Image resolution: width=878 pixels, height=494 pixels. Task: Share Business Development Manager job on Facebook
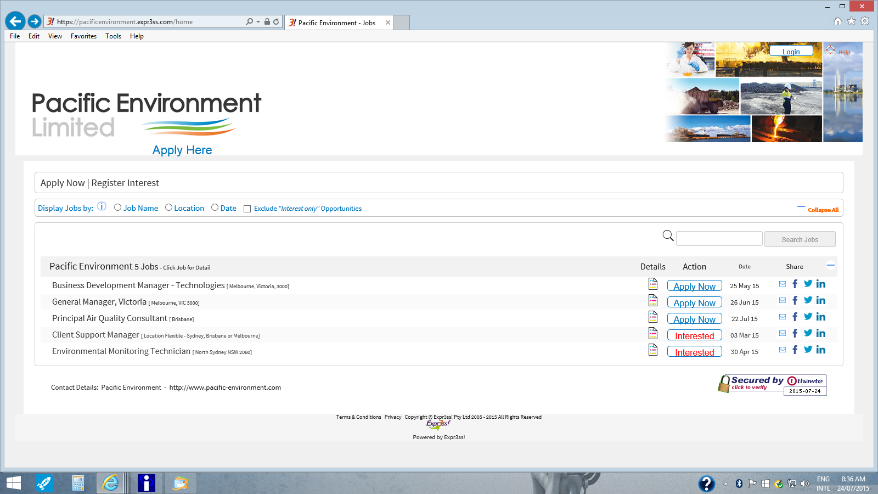(x=795, y=284)
